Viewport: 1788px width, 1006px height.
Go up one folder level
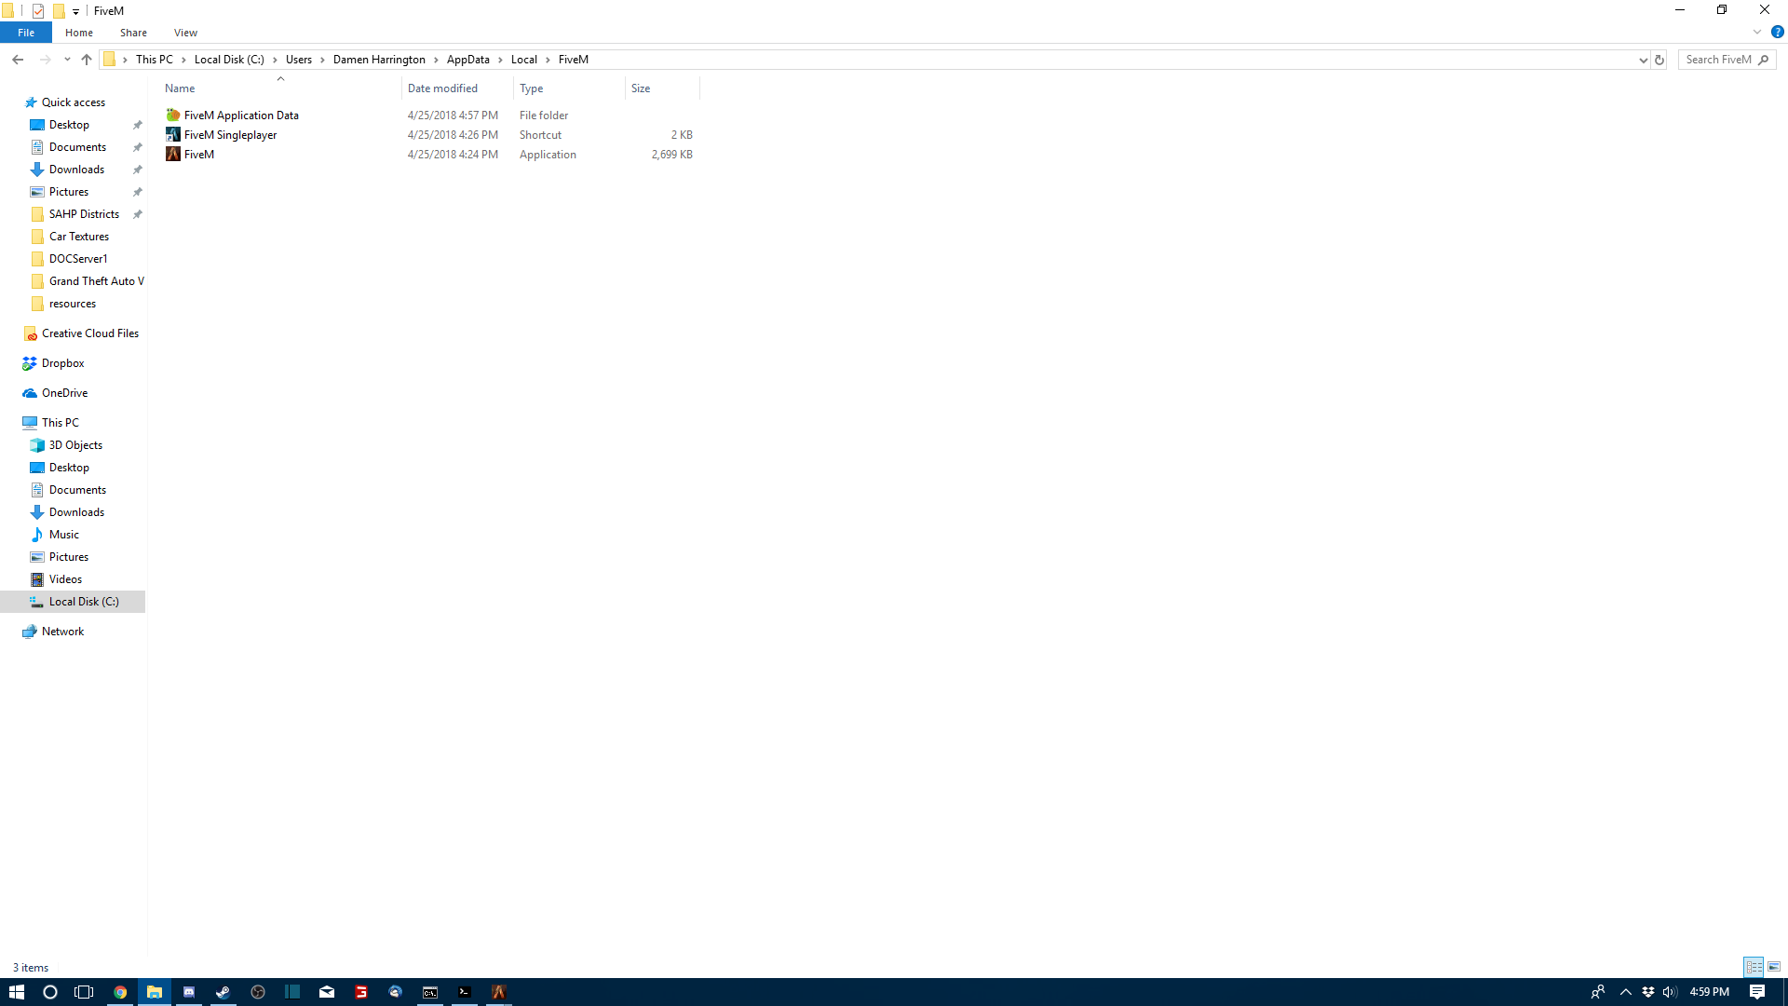87,60
